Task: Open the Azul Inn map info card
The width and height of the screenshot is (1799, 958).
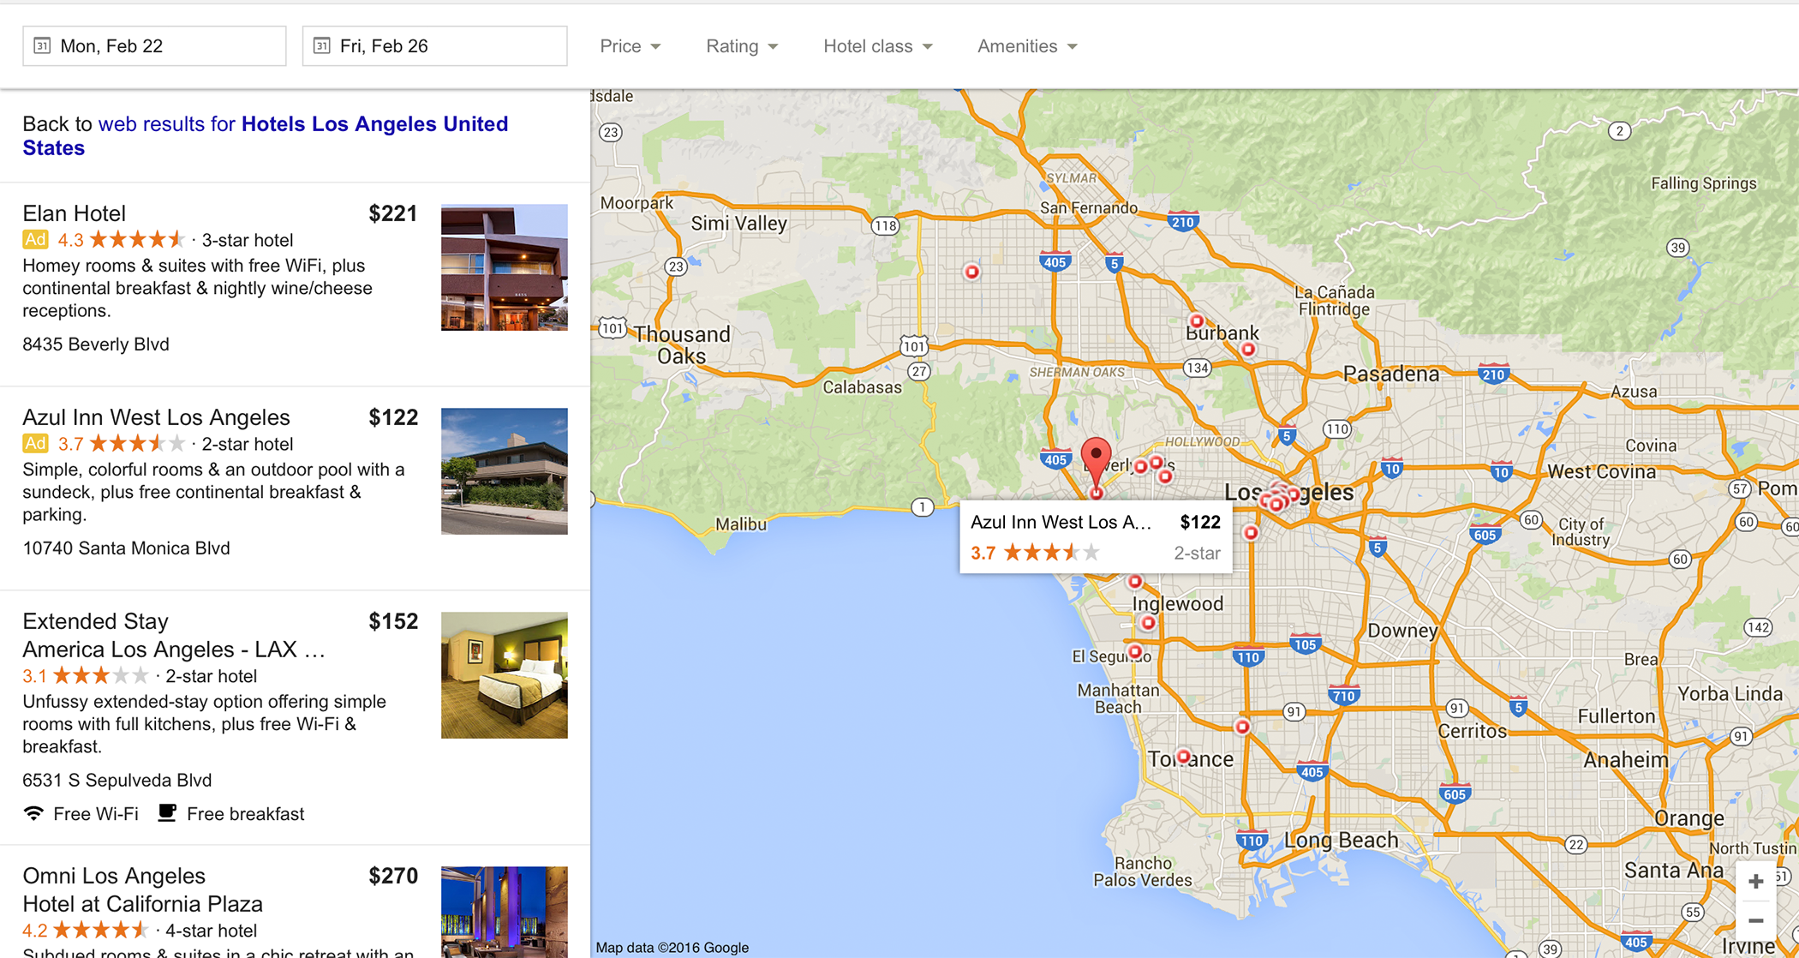Action: tap(1096, 536)
